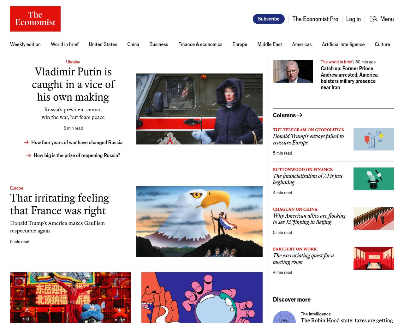Click 'Bartleby on Work' column label
The image size is (404, 323).
295,249
